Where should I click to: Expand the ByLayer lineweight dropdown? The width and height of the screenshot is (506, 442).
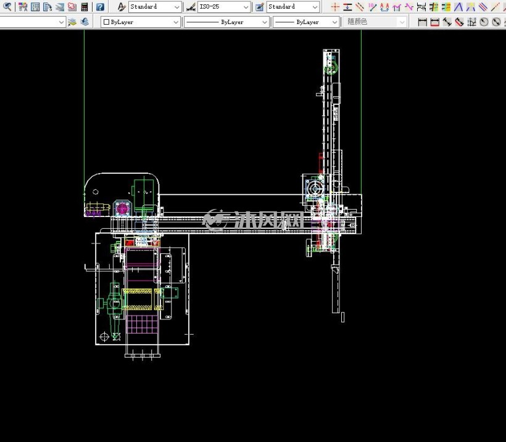306,22
